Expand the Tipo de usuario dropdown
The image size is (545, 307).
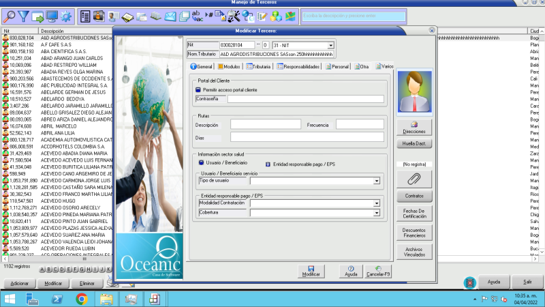click(x=377, y=181)
